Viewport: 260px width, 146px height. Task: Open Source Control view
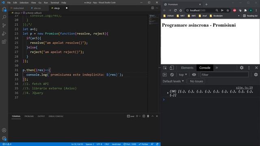(x=4, y=25)
